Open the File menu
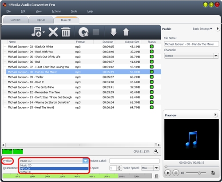This screenshot has height=182, width=222. pyautogui.click(x=8, y=11)
